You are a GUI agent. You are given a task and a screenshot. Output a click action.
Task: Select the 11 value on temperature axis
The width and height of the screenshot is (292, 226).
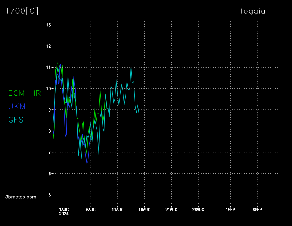click(48, 67)
